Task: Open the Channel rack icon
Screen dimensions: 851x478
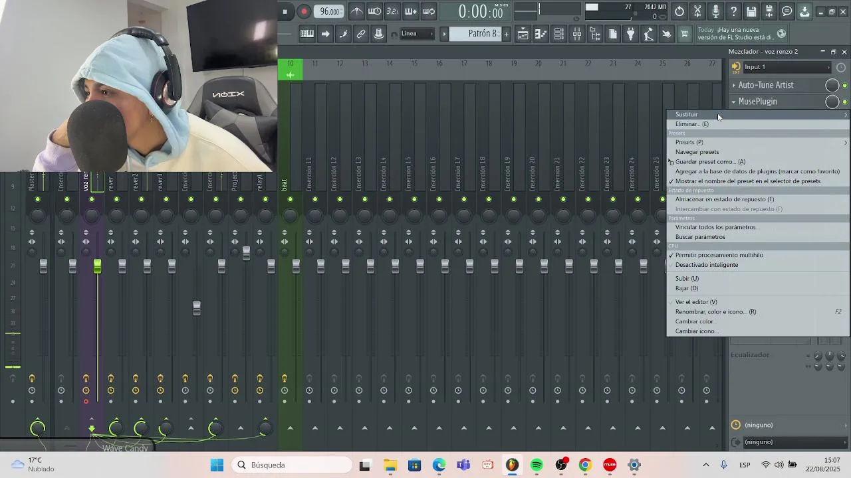Action: (x=559, y=34)
